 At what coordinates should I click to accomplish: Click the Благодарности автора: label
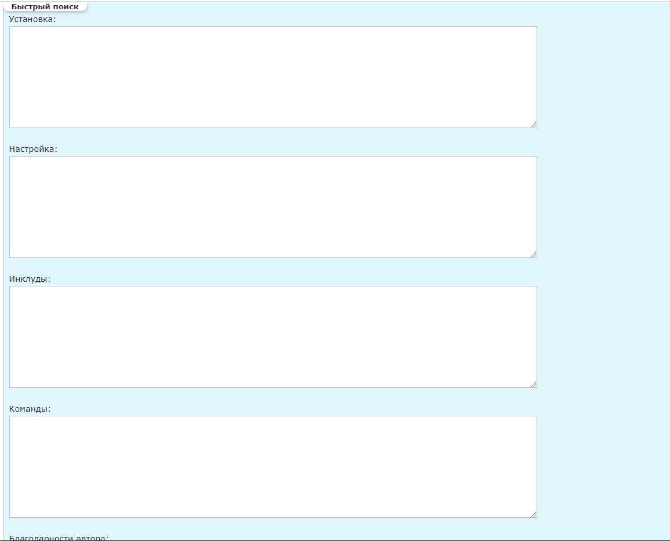coord(59,538)
